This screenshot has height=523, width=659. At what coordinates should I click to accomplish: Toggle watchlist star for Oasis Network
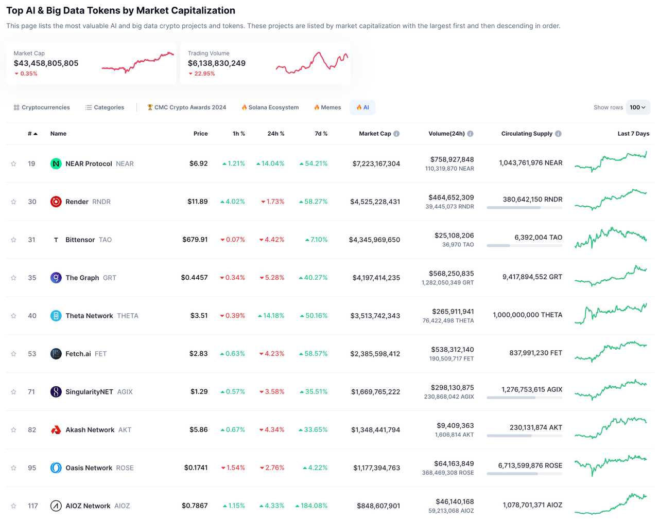14,468
